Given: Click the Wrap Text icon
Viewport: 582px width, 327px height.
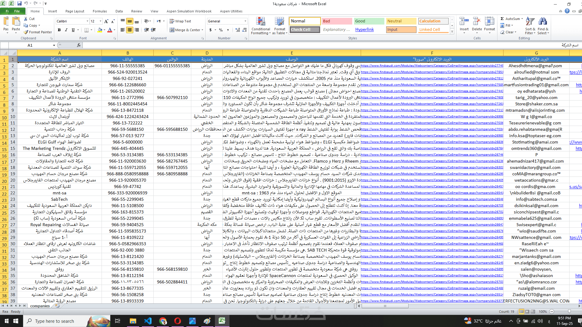Looking at the screenshot, I should pyautogui.click(x=172, y=21).
